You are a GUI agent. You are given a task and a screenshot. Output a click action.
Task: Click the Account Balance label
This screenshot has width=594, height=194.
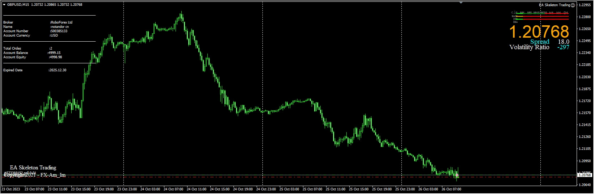point(16,53)
